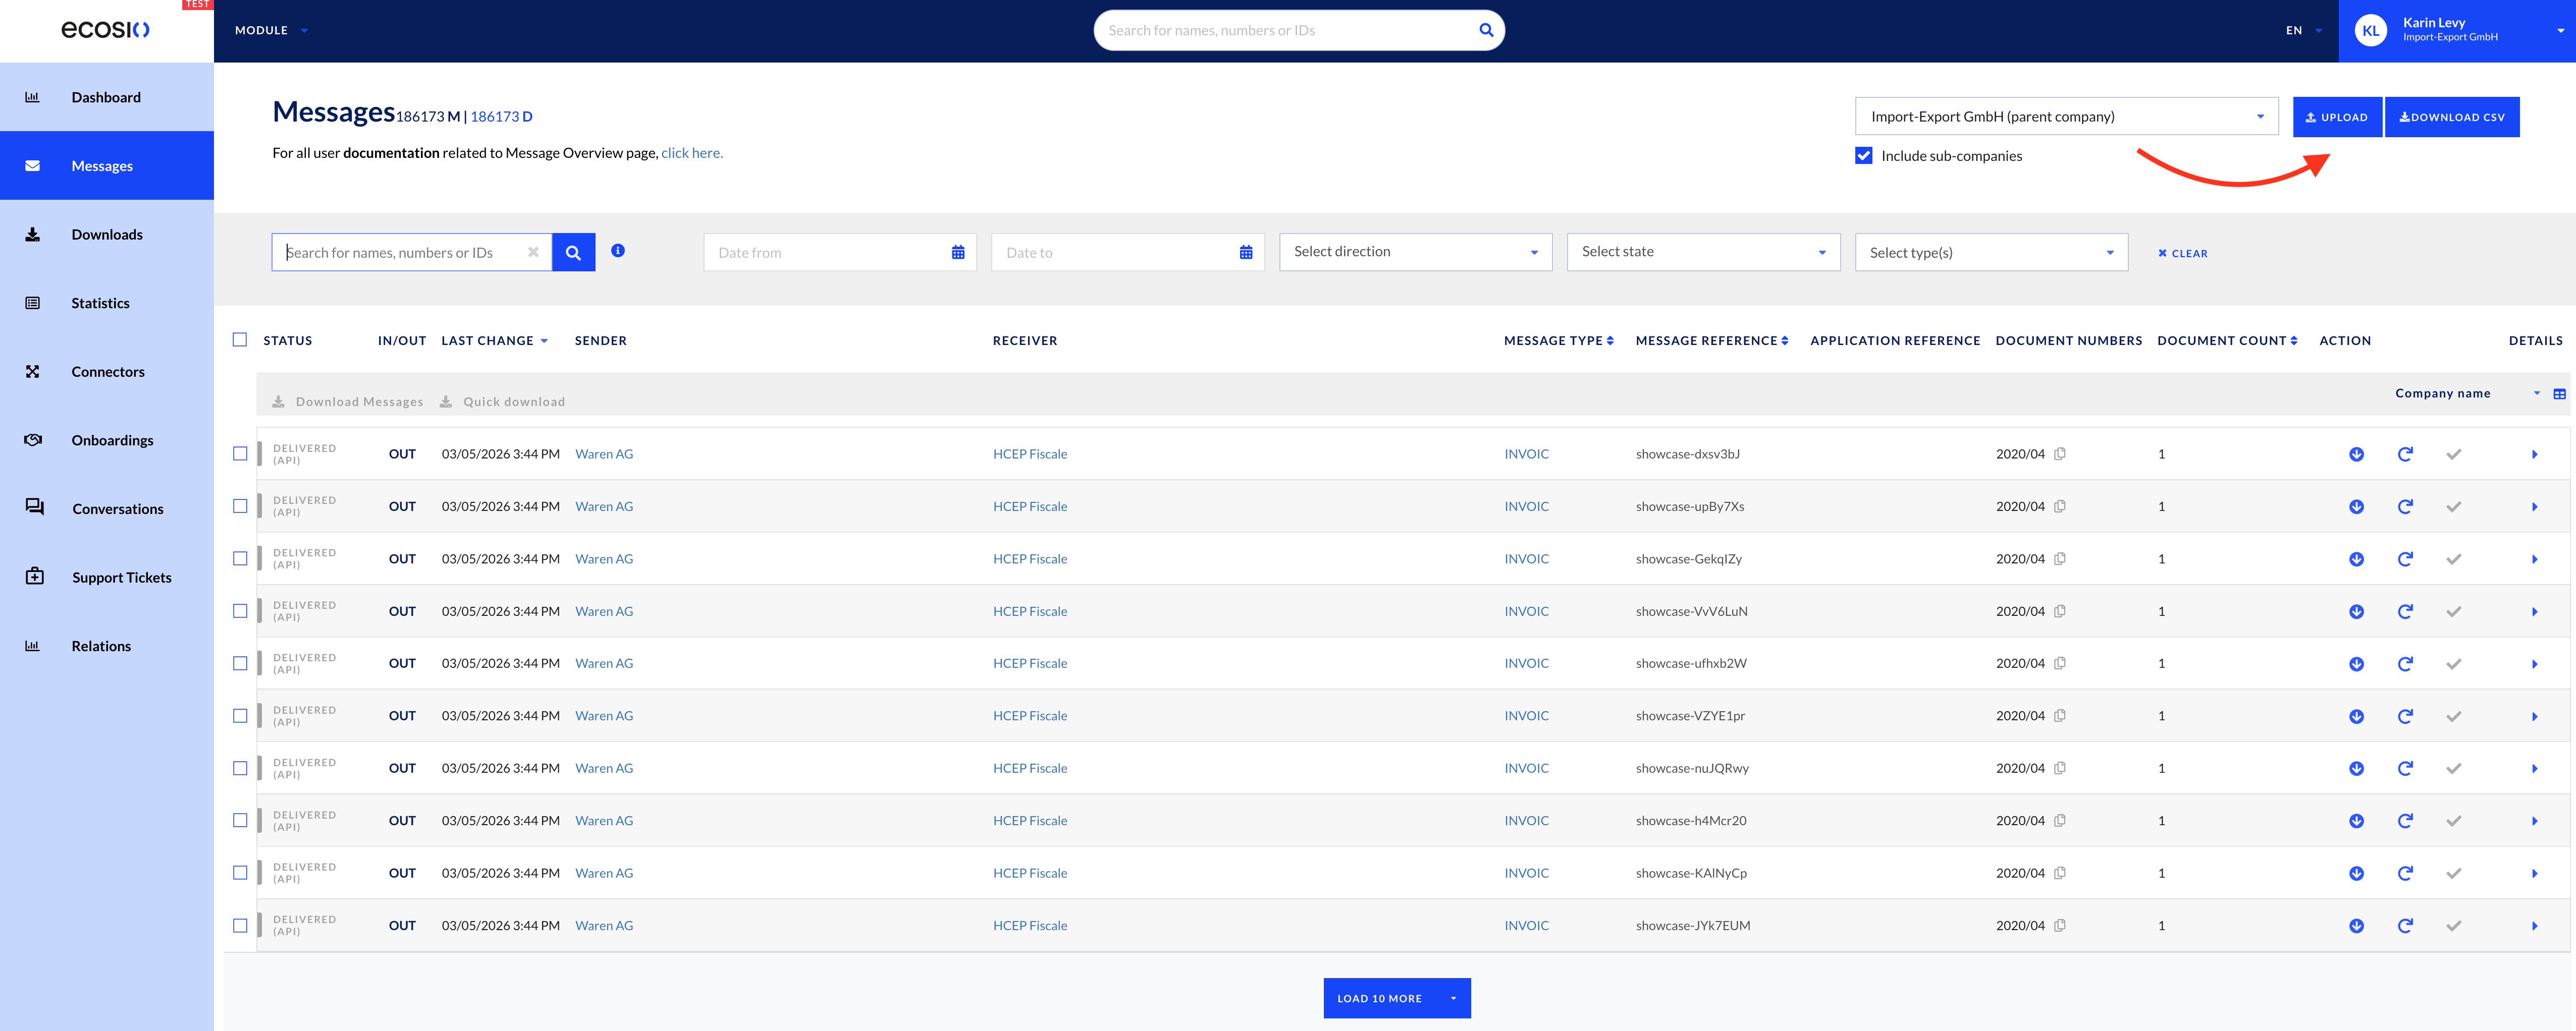
Task: Resend message showcase-JYk7EUM
Action: [2405, 926]
